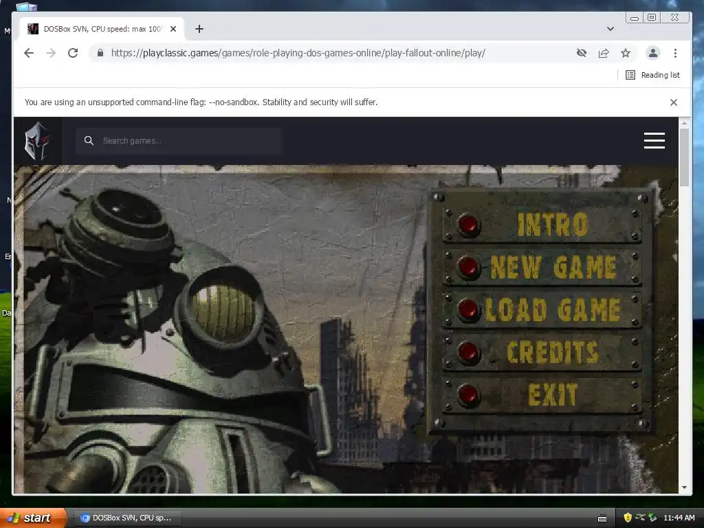Screen dimensions: 704x528
Task: Select the DOSBox SVN browser tab
Action: (102, 29)
